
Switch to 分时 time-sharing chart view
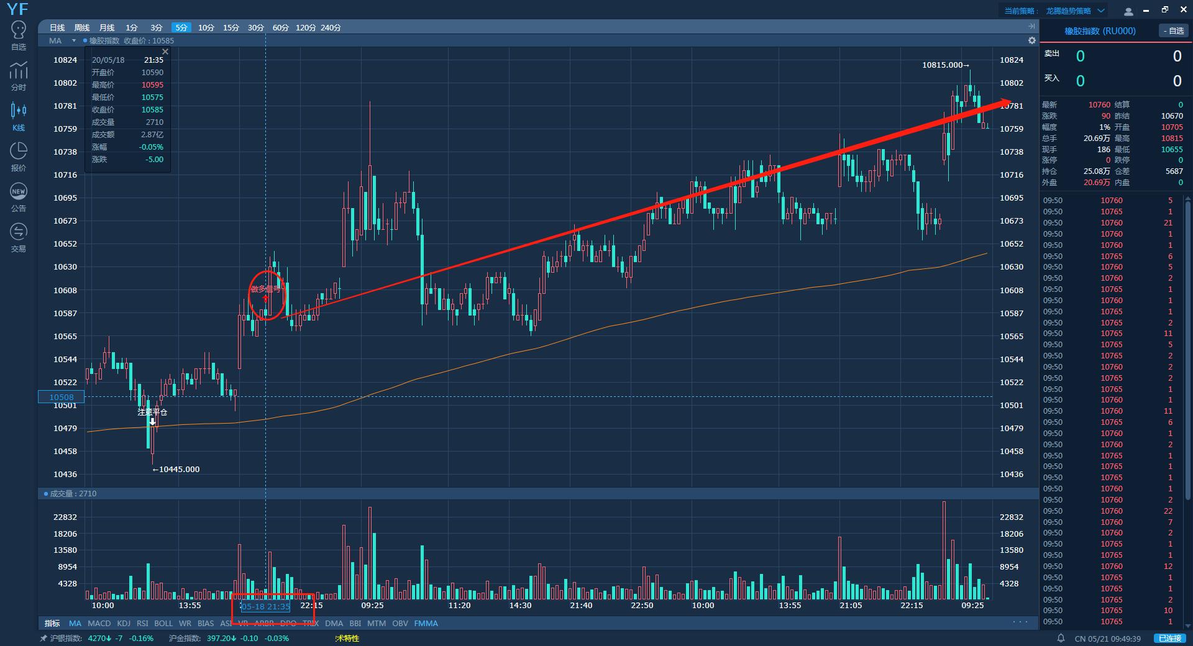coord(19,76)
